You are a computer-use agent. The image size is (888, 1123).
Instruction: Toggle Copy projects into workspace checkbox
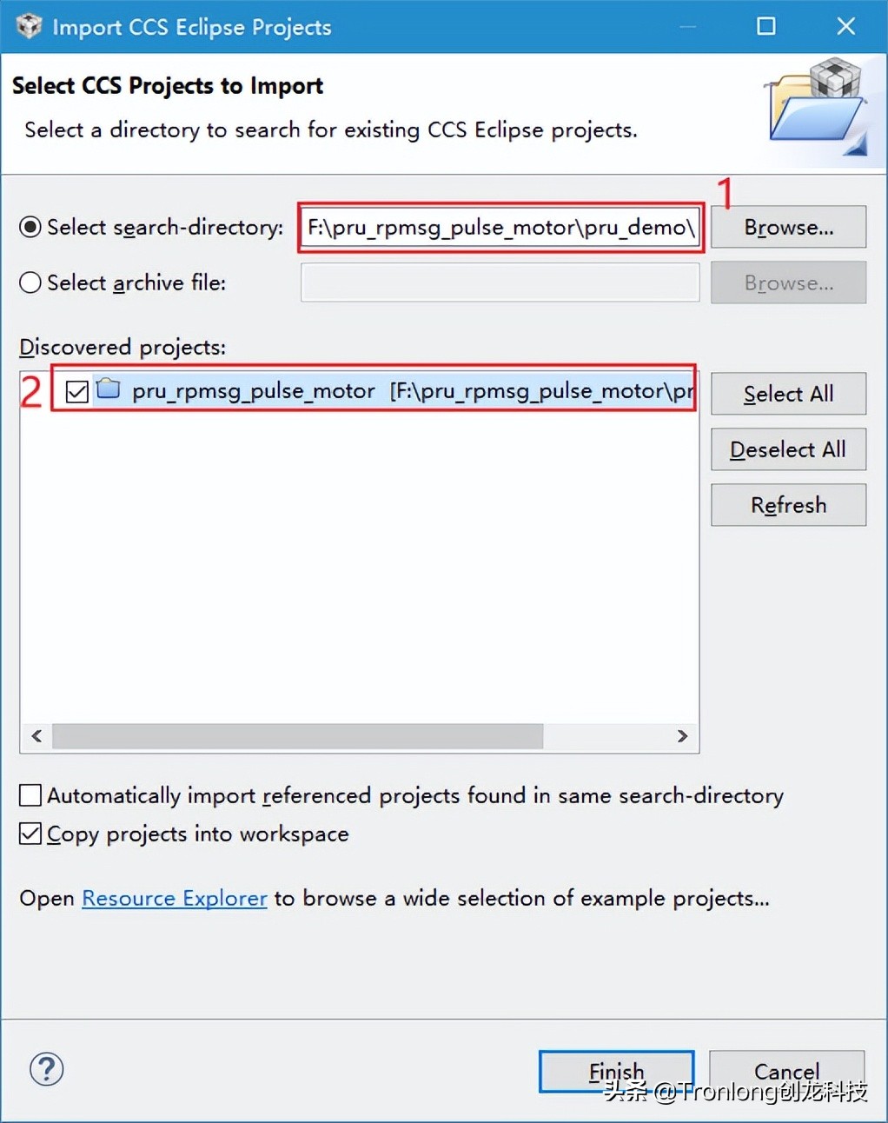[30, 834]
